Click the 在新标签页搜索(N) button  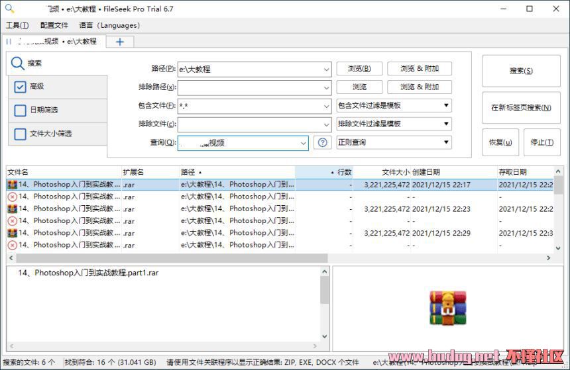pyautogui.click(x=521, y=107)
